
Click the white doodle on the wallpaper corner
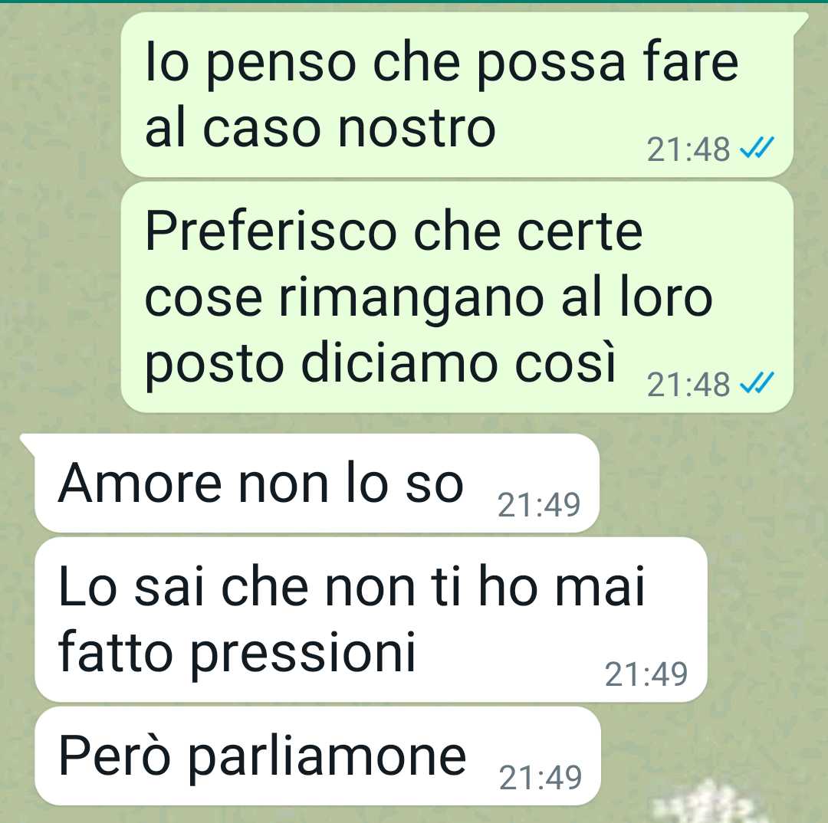point(704,804)
